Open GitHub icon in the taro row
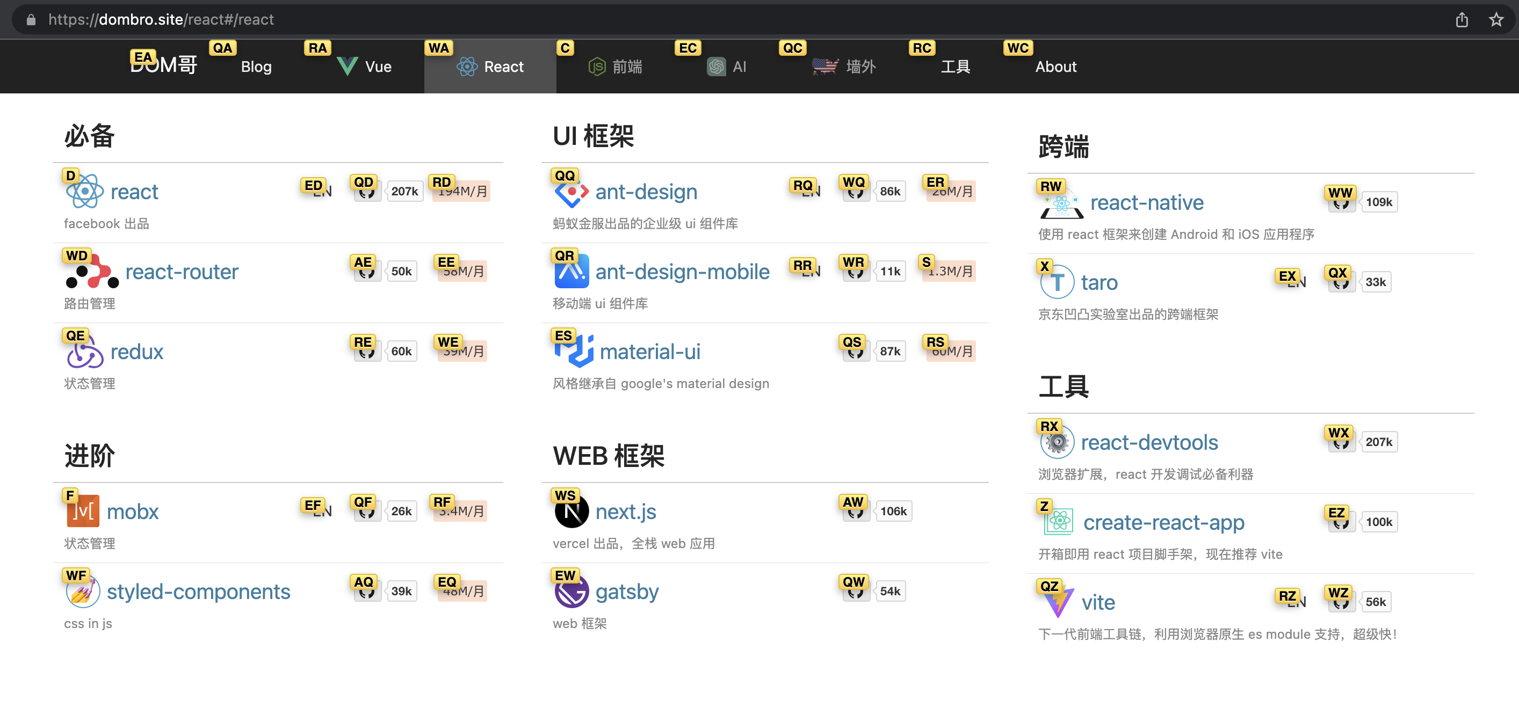 (1341, 282)
